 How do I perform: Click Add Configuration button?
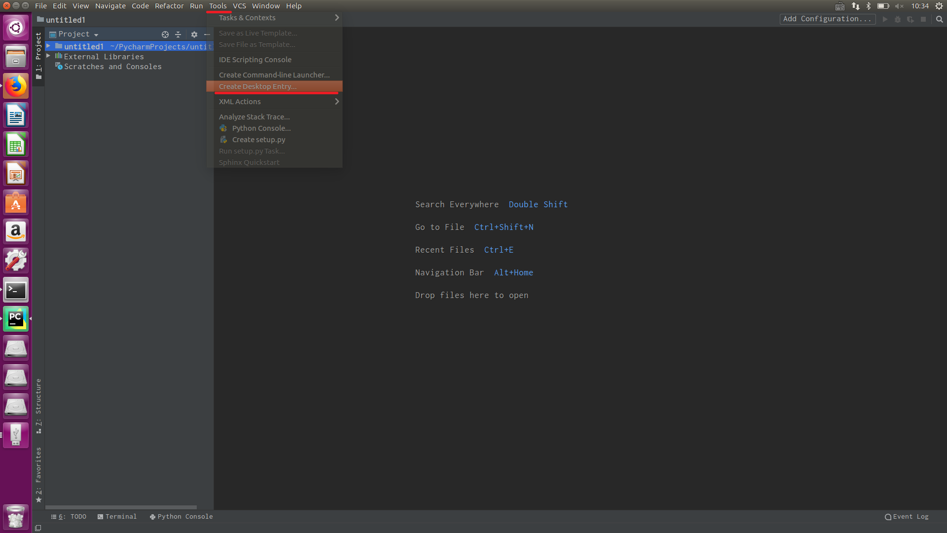tap(827, 19)
